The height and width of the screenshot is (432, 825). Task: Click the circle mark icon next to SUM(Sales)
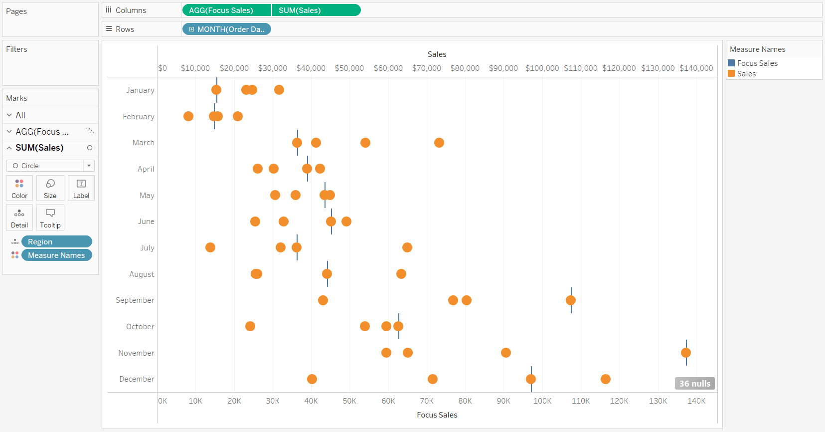tap(90, 148)
